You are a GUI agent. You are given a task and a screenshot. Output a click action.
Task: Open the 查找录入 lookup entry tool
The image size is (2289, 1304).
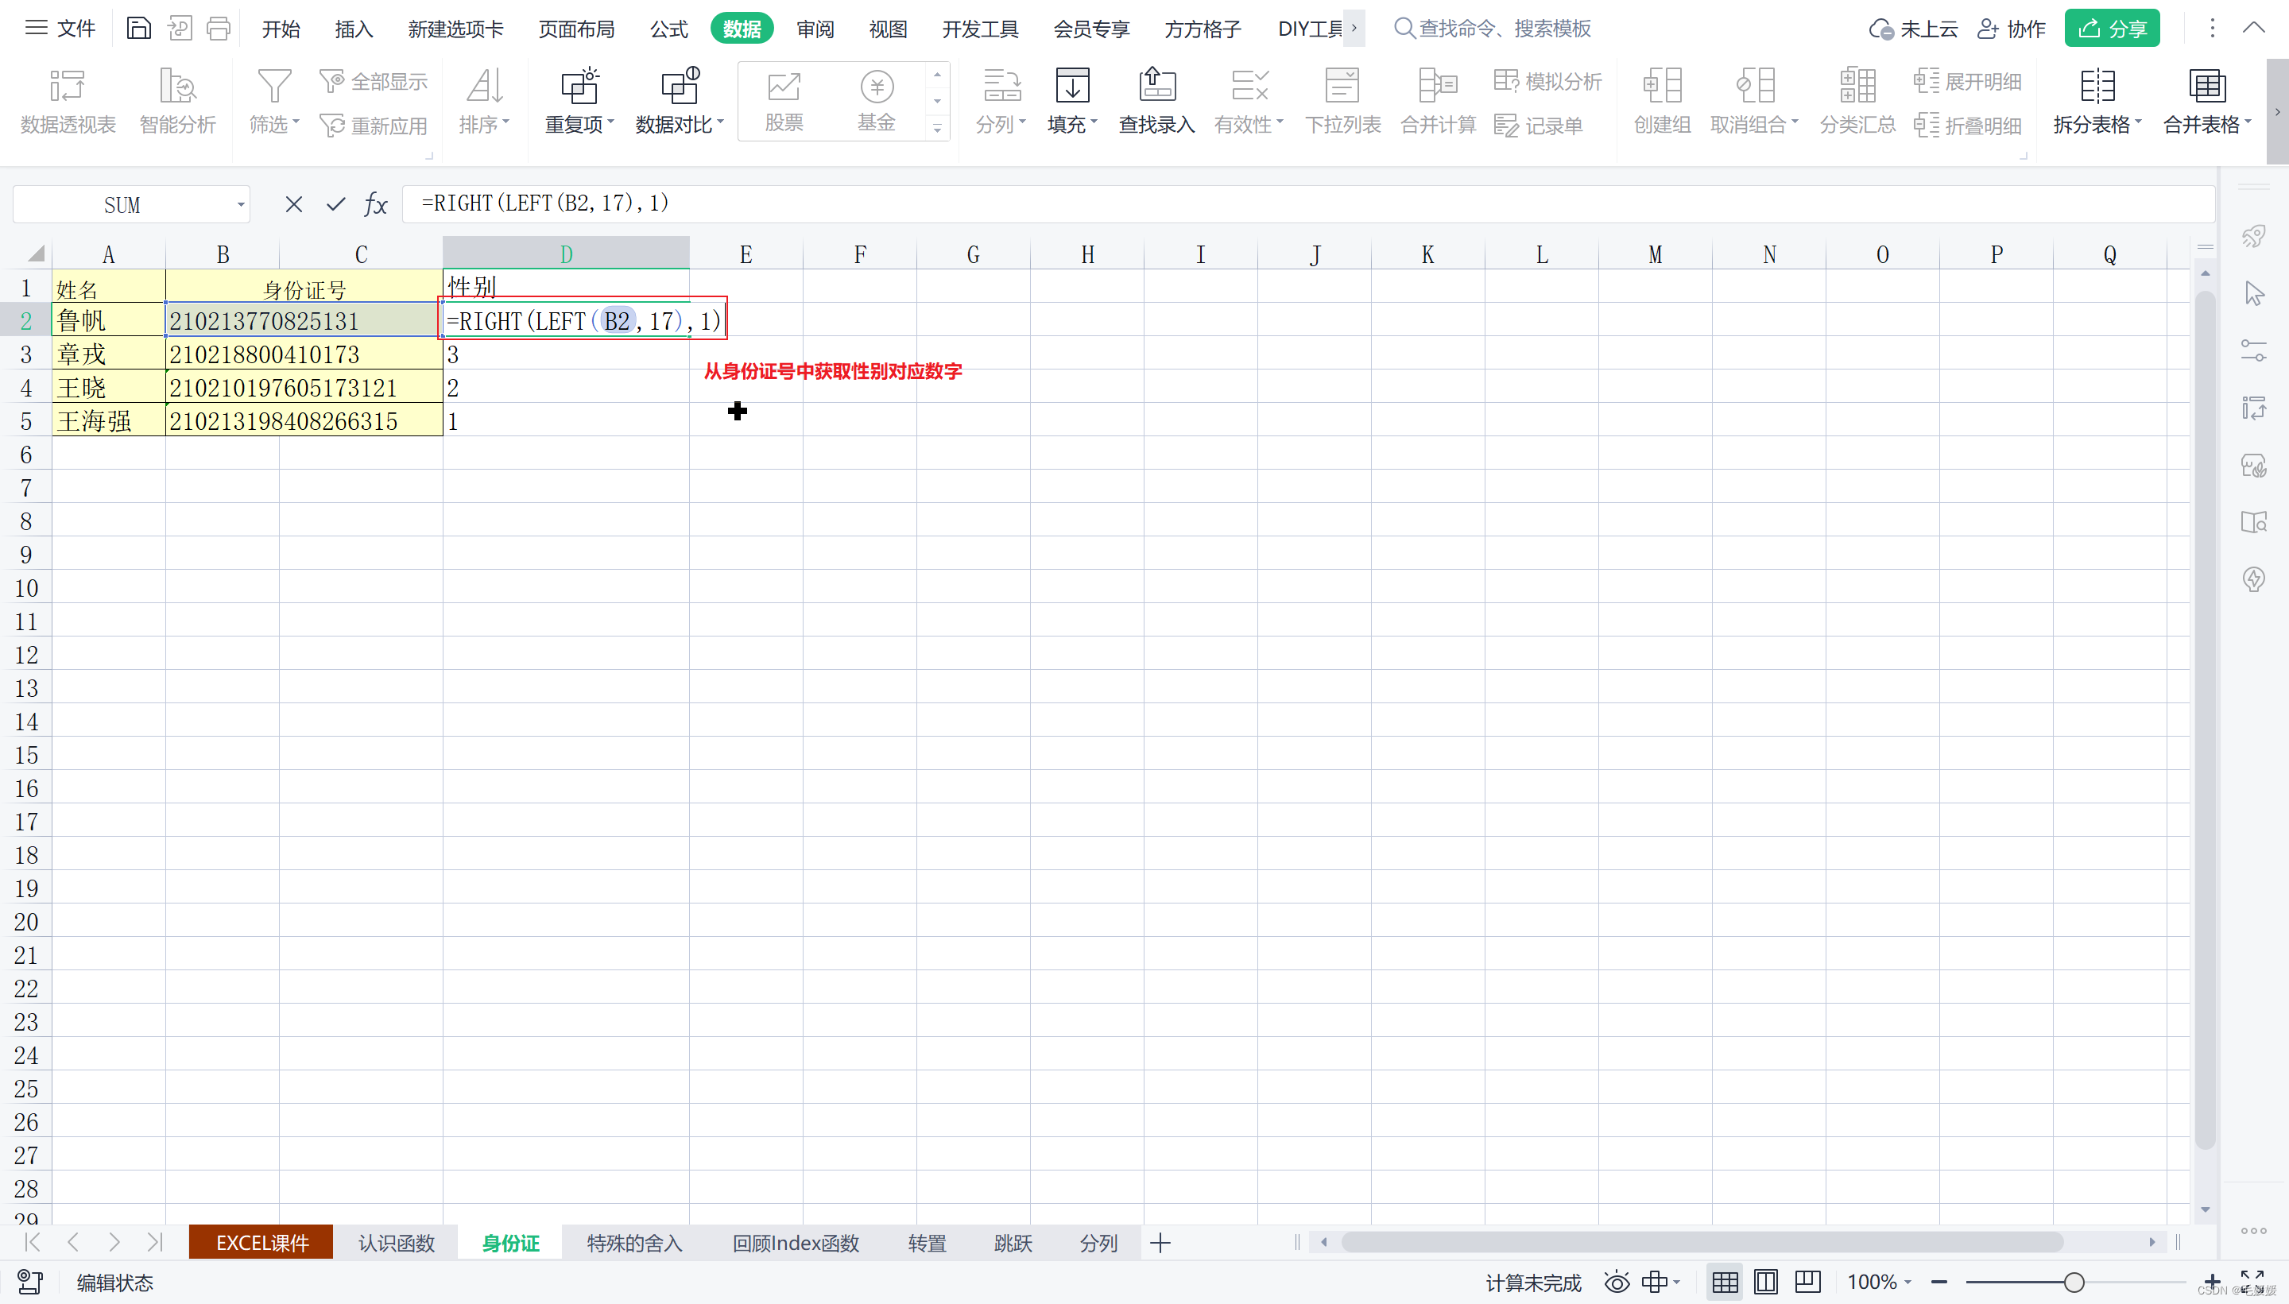coord(1156,101)
